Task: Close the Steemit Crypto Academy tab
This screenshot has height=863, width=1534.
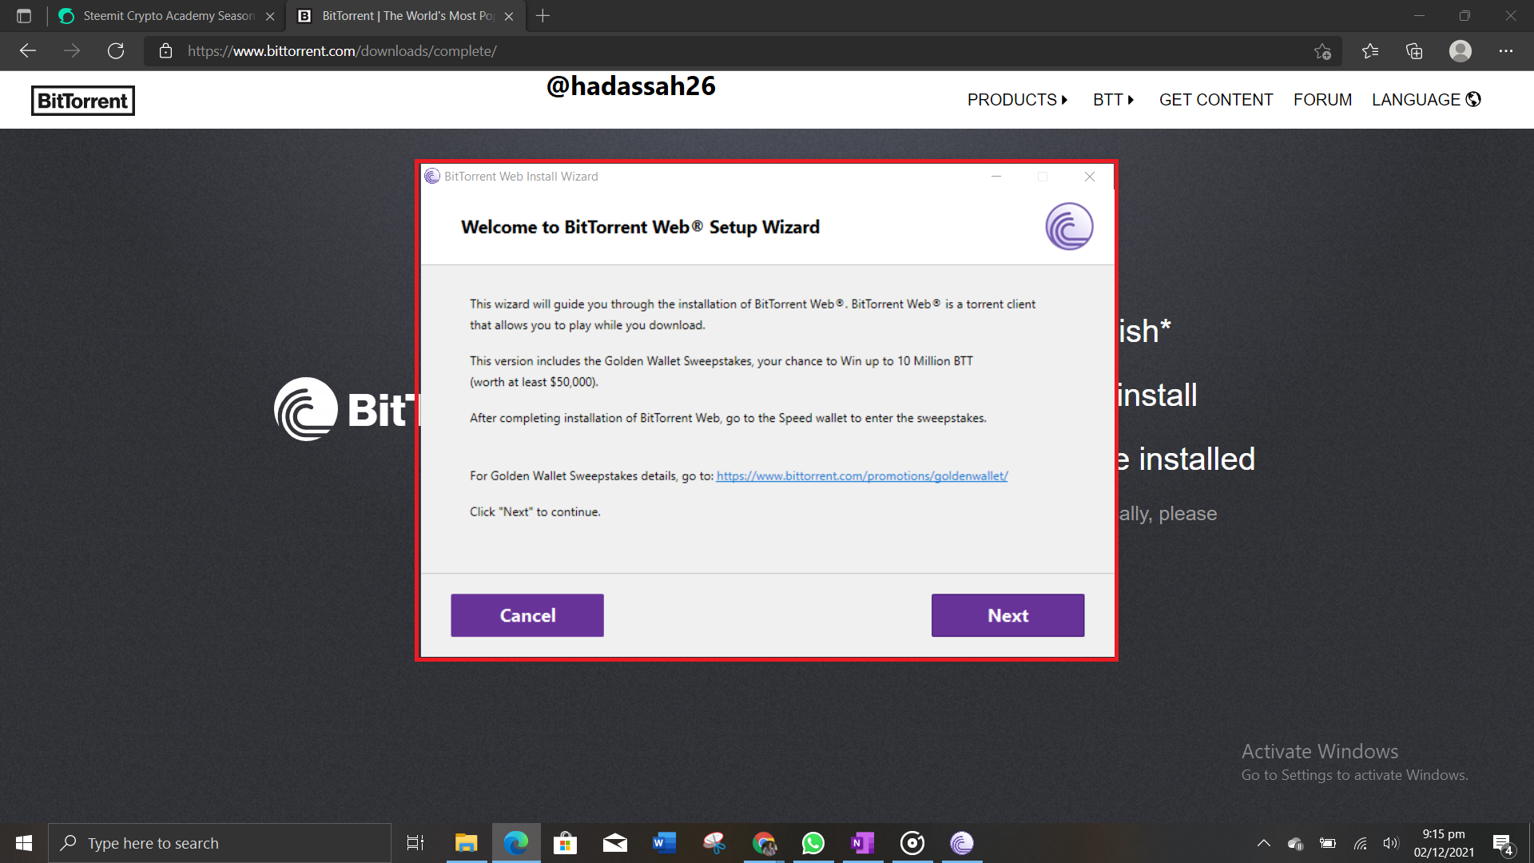Action: pos(270,16)
